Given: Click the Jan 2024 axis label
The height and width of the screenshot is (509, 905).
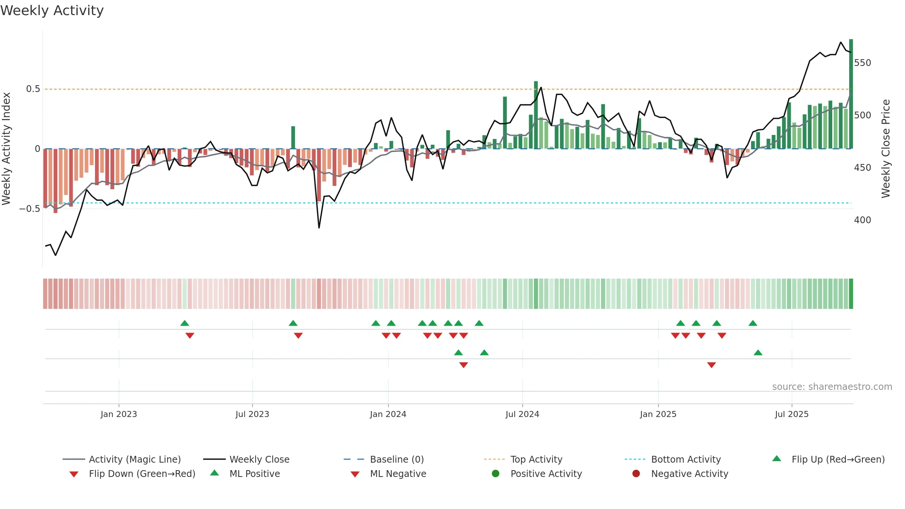Looking at the screenshot, I should [388, 414].
